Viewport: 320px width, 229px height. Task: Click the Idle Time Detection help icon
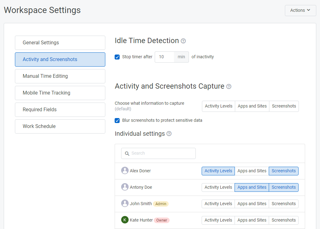(x=183, y=41)
